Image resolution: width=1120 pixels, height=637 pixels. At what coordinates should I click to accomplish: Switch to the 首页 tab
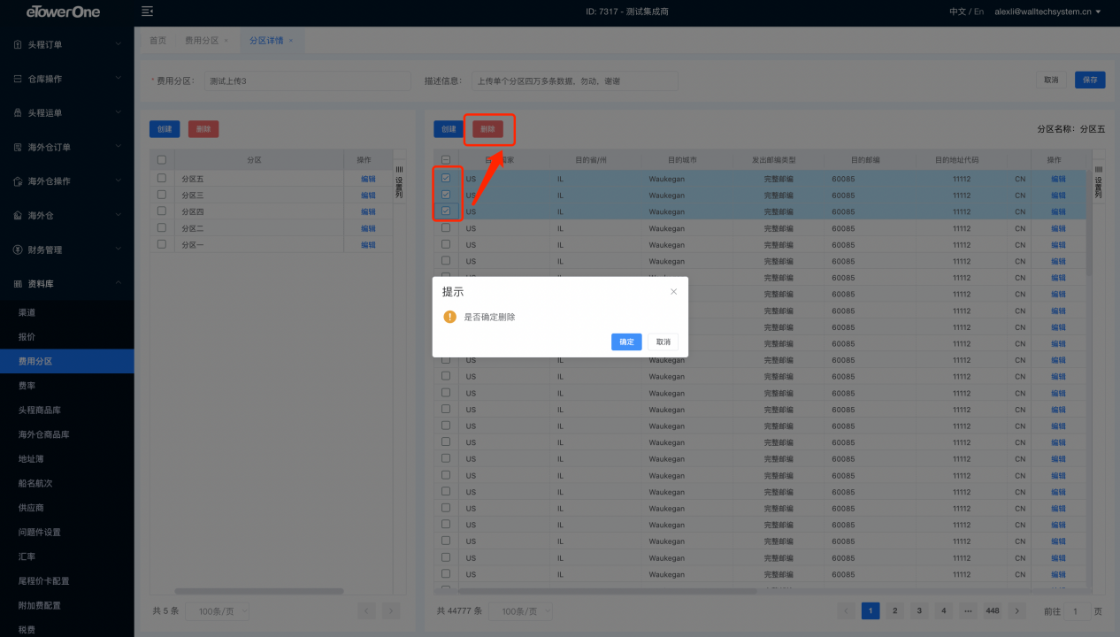pyautogui.click(x=157, y=41)
